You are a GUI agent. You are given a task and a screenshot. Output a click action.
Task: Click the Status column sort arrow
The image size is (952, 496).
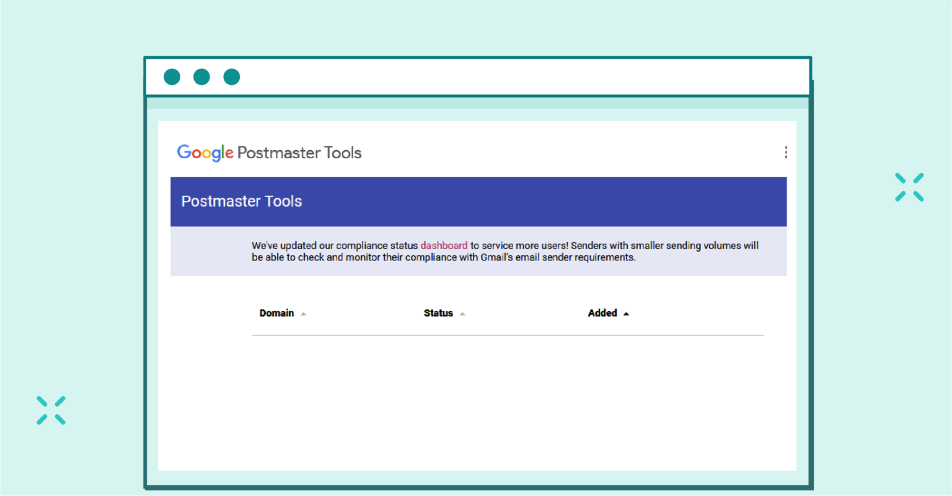pyautogui.click(x=464, y=314)
